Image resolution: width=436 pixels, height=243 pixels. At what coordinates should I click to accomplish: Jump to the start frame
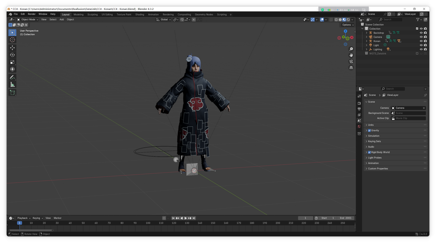173,218
